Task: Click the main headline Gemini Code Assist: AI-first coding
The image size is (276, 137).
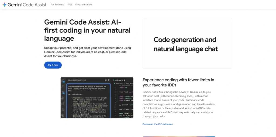Action: pyautogui.click(x=87, y=30)
